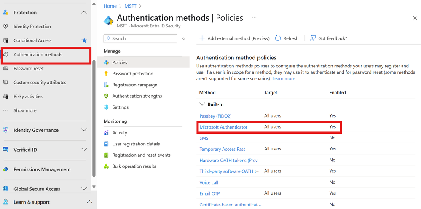Image resolution: width=421 pixels, height=209 pixels.
Task: Select Activity under Monitoring
Action: pyautogui.click(x=120, y=133)
